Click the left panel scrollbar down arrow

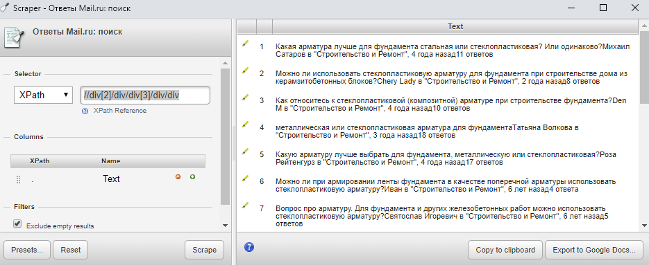click(x=225, y=226)
